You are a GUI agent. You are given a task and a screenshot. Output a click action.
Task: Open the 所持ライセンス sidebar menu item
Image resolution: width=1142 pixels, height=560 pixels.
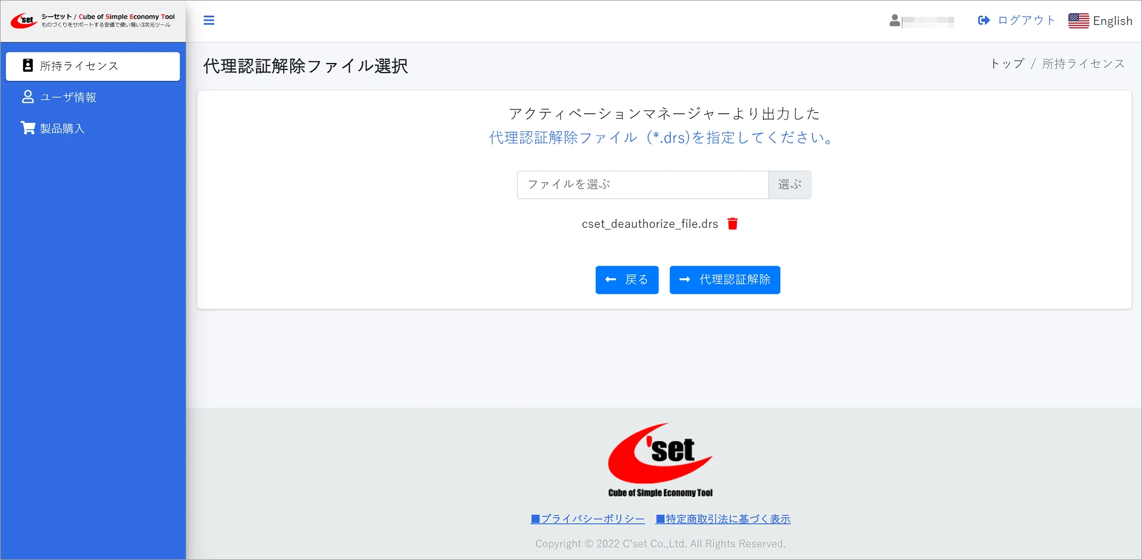79,66
